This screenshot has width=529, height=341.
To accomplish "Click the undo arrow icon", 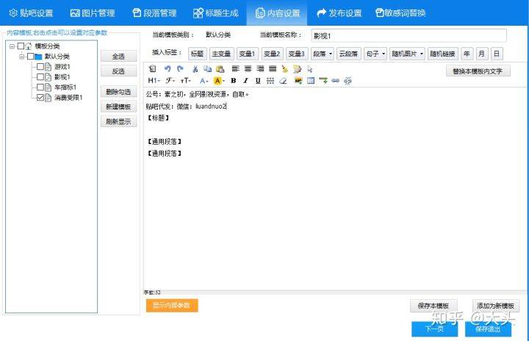I will (168, 69).
